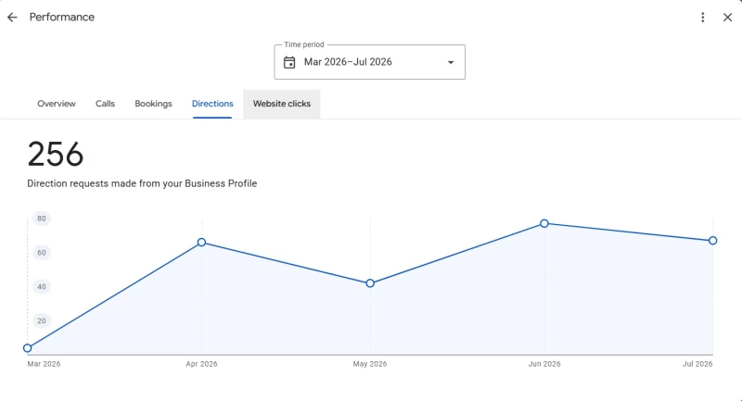Select the Jun 2026 peak data point
Viewport: 742px width, 401px height.
544,223
